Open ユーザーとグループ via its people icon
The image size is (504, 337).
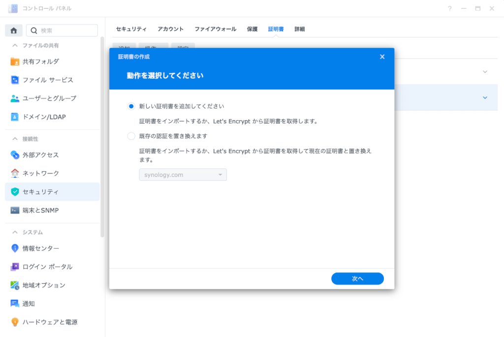click(15, 99)
